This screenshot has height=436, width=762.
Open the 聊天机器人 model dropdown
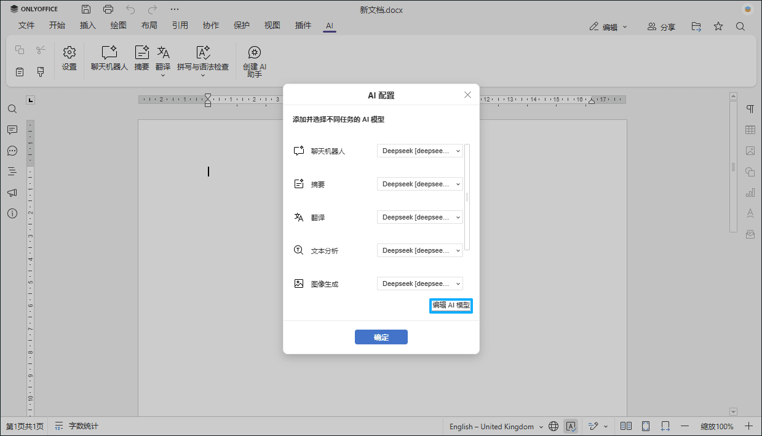pyautogui.click(x=420, y=150)
